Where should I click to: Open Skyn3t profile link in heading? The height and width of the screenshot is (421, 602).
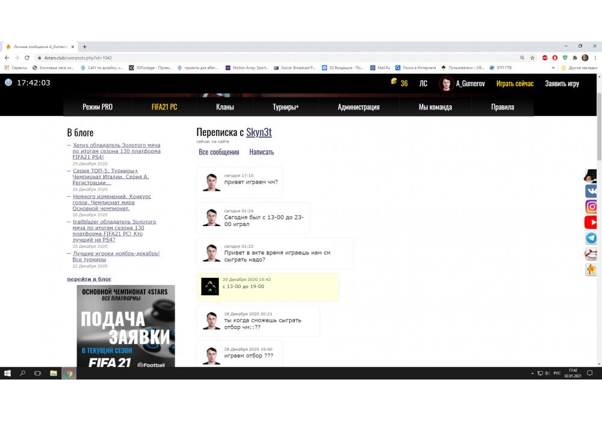(259, 132)
